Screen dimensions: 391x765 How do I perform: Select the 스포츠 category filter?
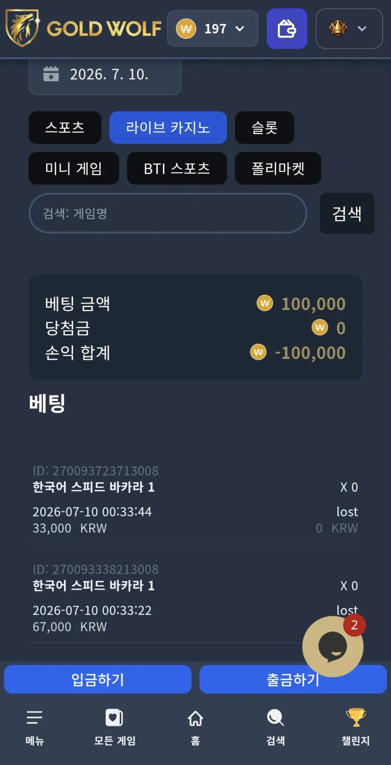[x=65, y=128]
